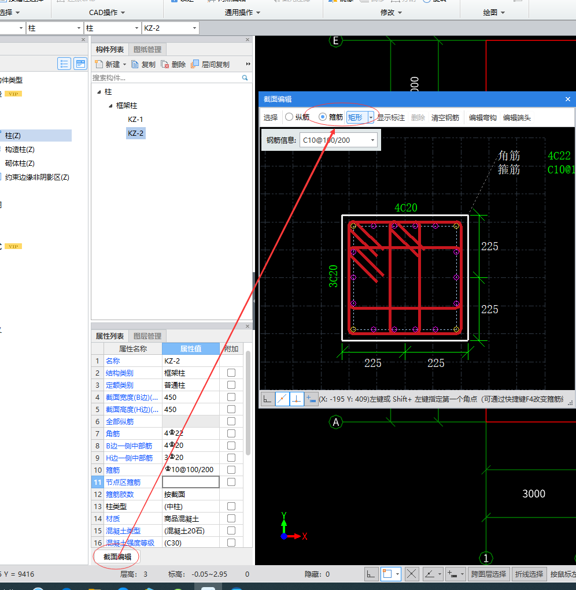Viewport: 576px width, 590px height.
Task: Check 附加 box for 角筋 row
Action: point(231,433)
